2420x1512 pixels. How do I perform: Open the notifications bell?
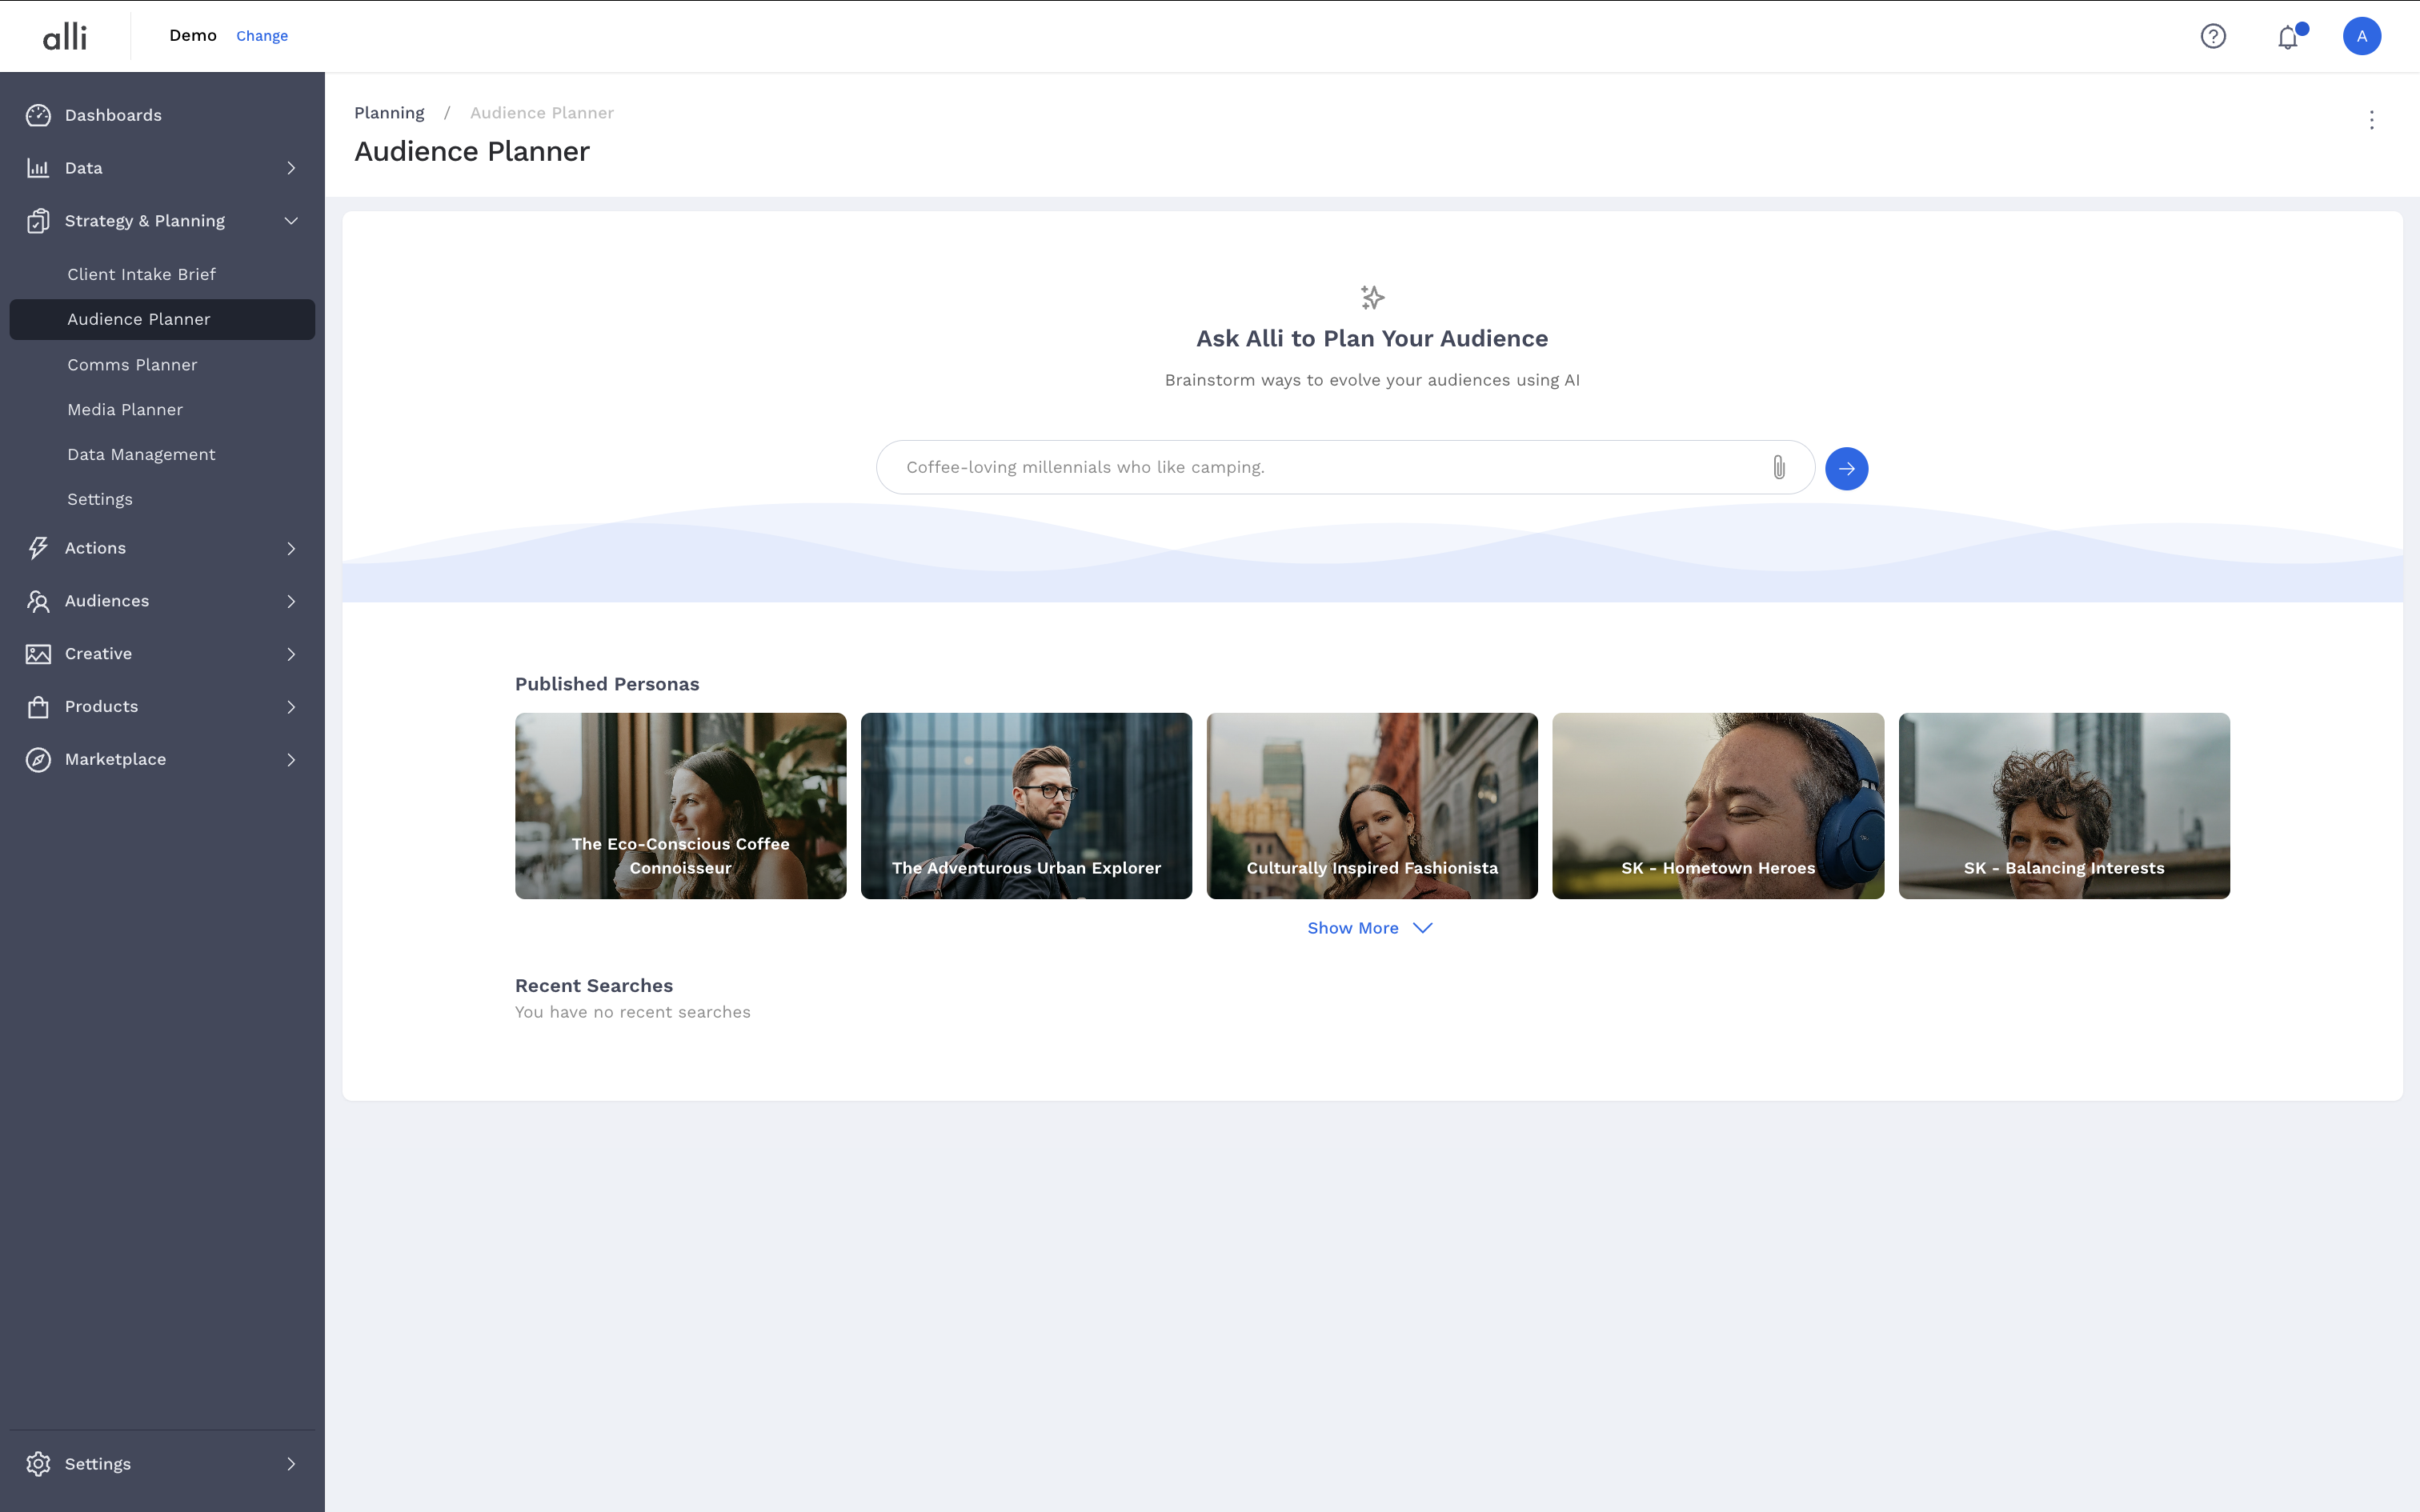coord(2288,37)
